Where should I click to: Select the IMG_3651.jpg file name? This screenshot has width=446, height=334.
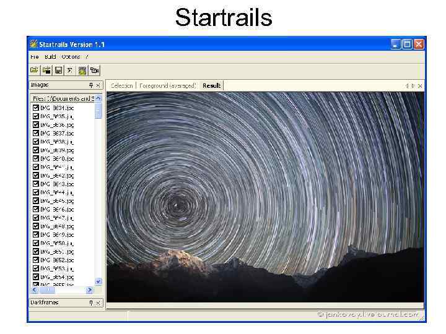click(x=57, y=252)
